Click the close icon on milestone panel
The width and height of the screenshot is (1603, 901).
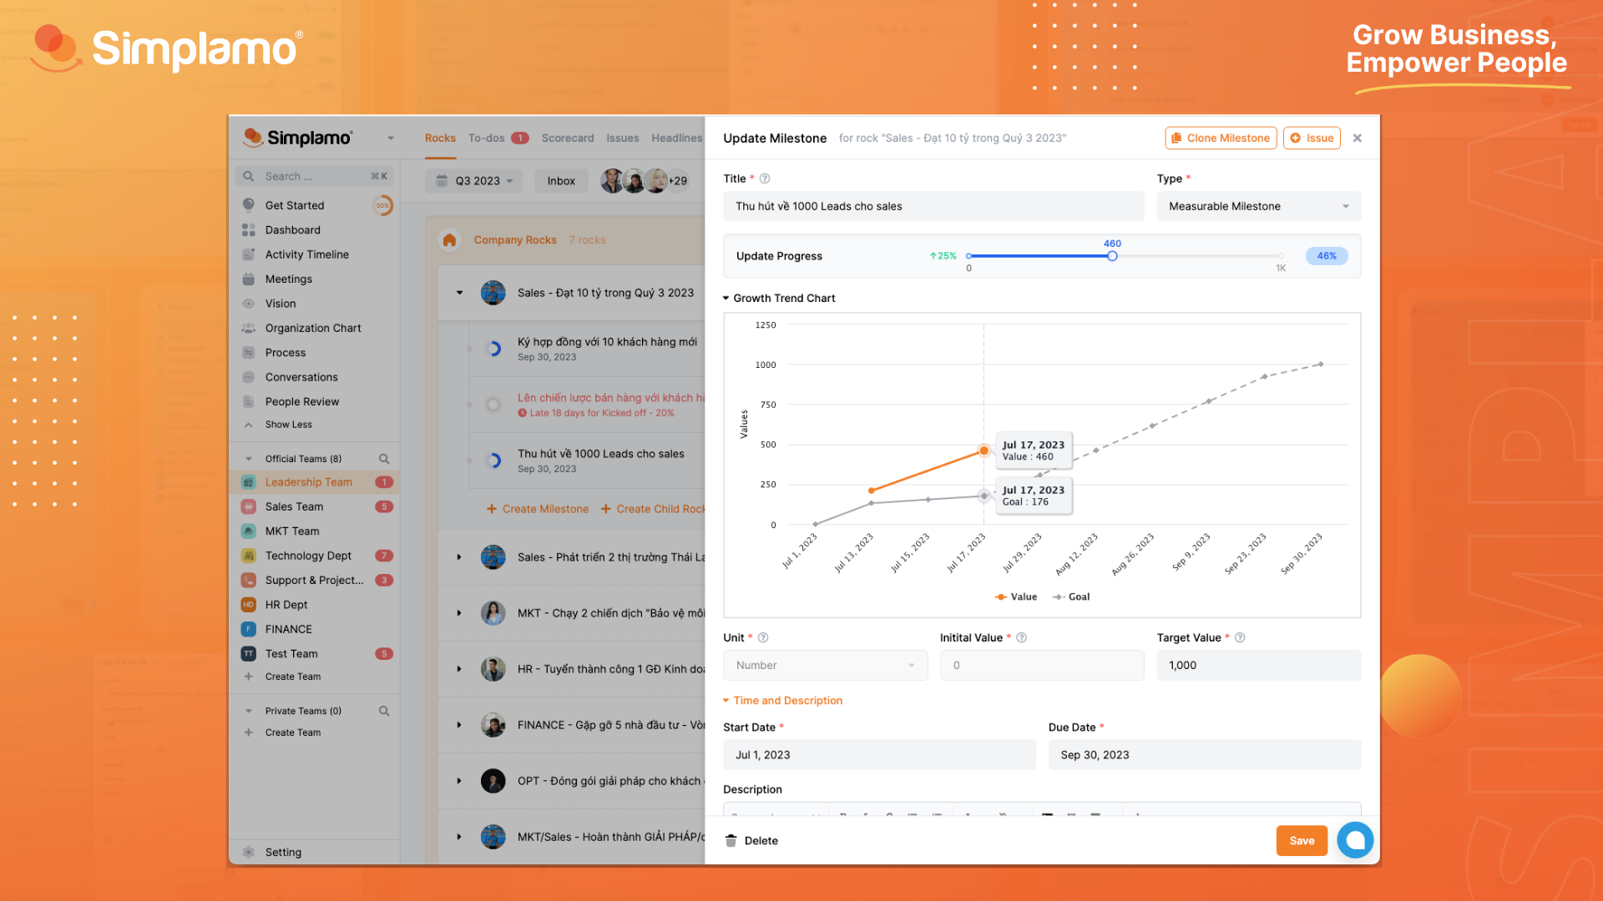click(1357, 138)
